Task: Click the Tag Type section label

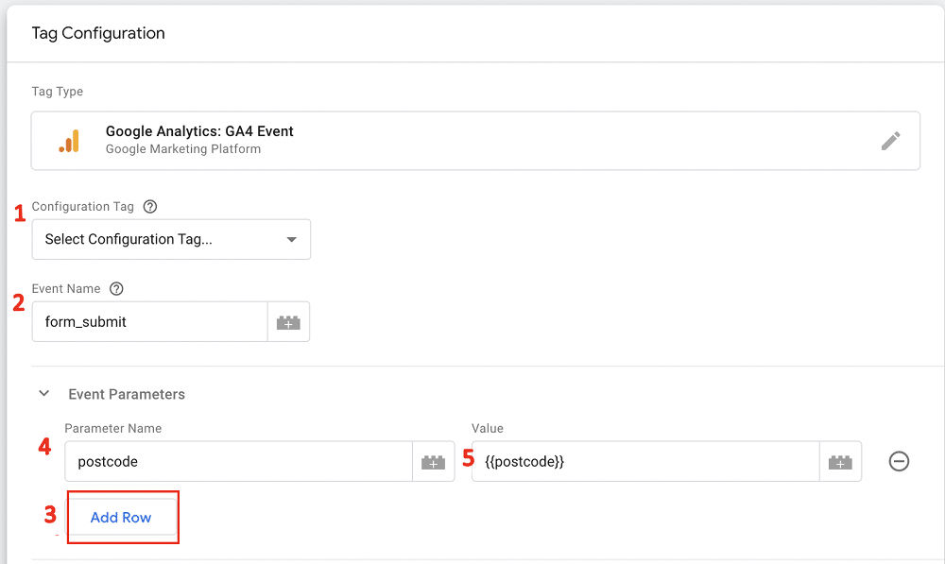Action: [57, 91]
